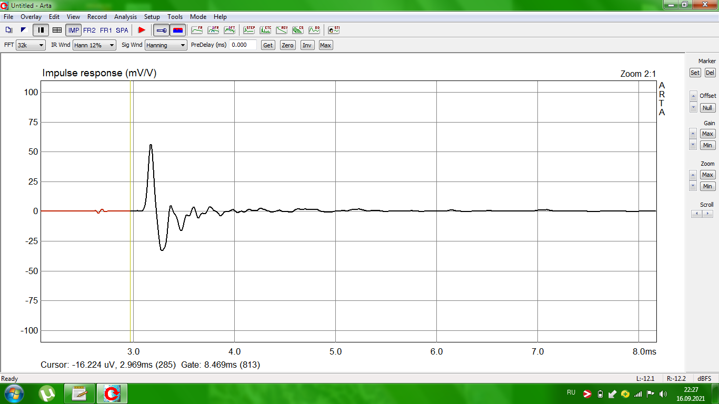Click the PreDelay (ms) input field
The height and width of the screenshot is (404, 719).
pos(243,45)
